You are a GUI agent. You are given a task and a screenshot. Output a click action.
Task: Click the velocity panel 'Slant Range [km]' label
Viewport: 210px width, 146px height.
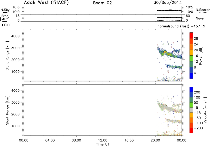point(7,110)
